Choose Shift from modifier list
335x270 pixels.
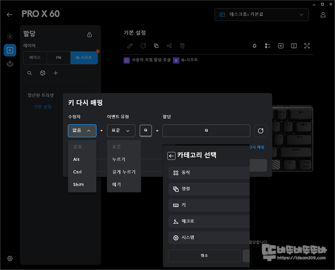pyautogui.click(x=82, y=184)
